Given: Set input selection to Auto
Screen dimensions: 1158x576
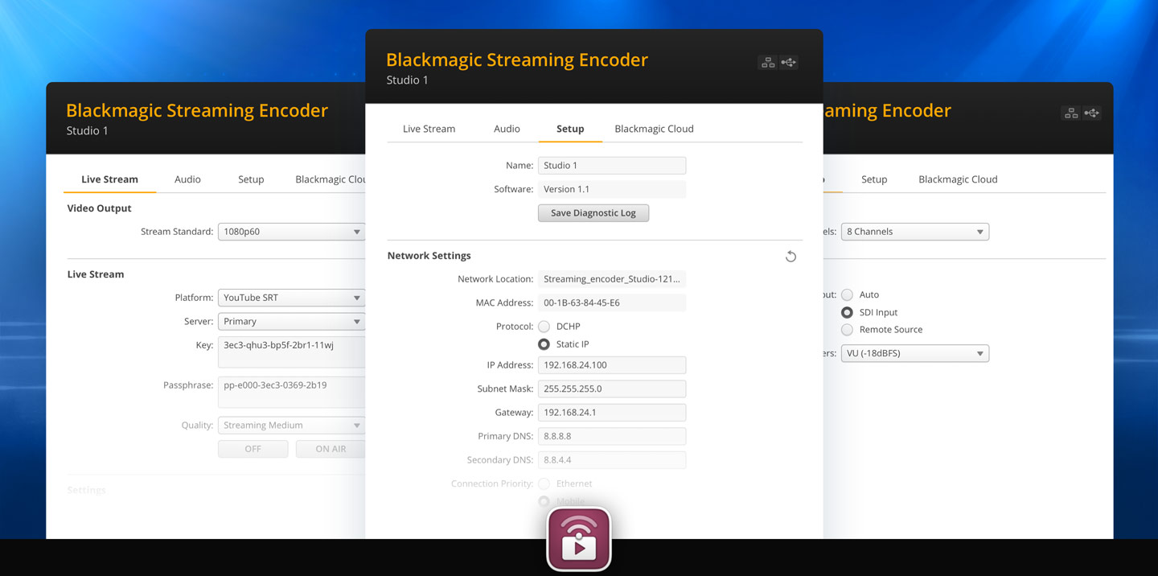Looking at the screenshot, I should pos(847,294).
